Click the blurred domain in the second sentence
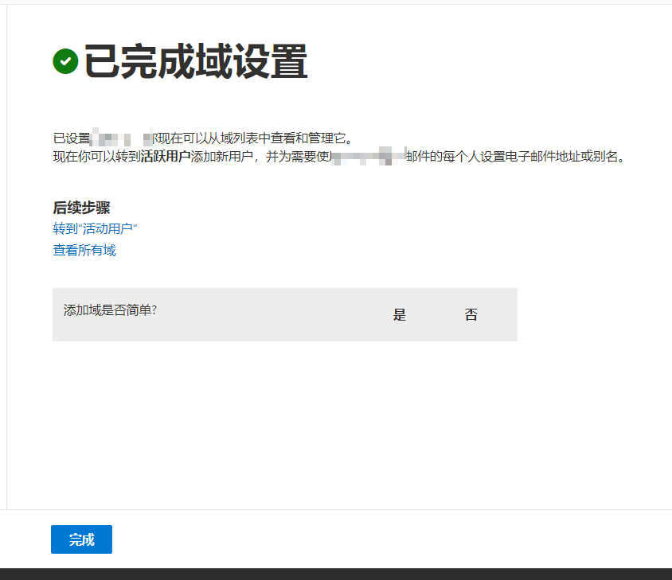Image resolution: width=672 pixels, height=580 pixels. pos(369,156)
